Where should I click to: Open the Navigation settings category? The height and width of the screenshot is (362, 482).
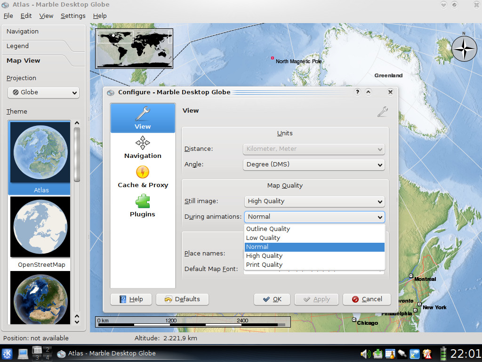pyautogui.click(x=143, y=148)
